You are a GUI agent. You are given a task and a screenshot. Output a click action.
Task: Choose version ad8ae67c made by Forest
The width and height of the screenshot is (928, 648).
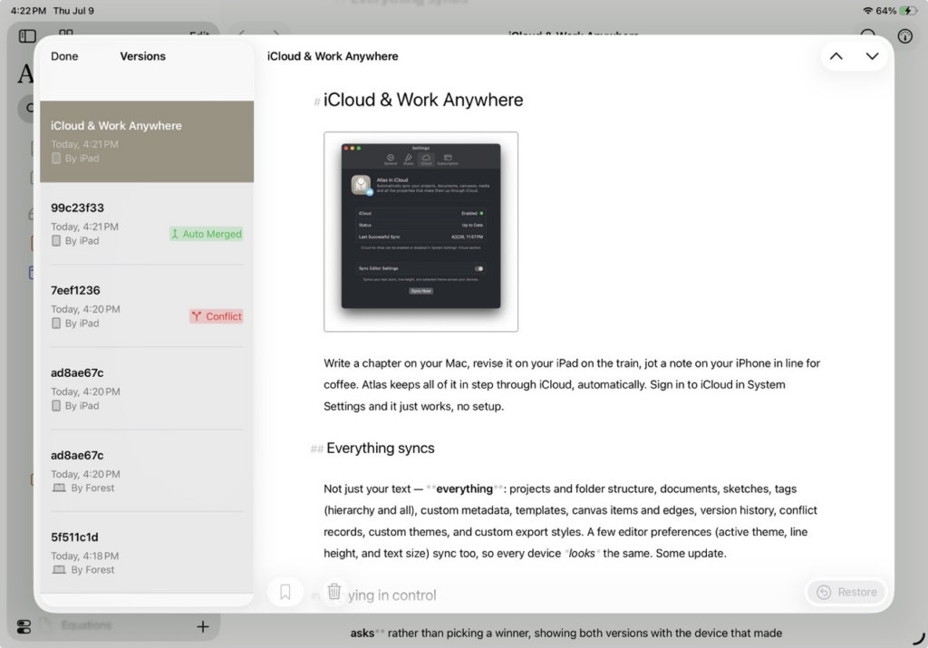pyautogui.click(x=147, y=470)
